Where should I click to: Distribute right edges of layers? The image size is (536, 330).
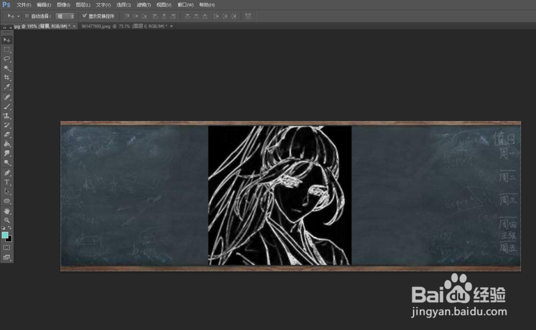pos(234,16)
